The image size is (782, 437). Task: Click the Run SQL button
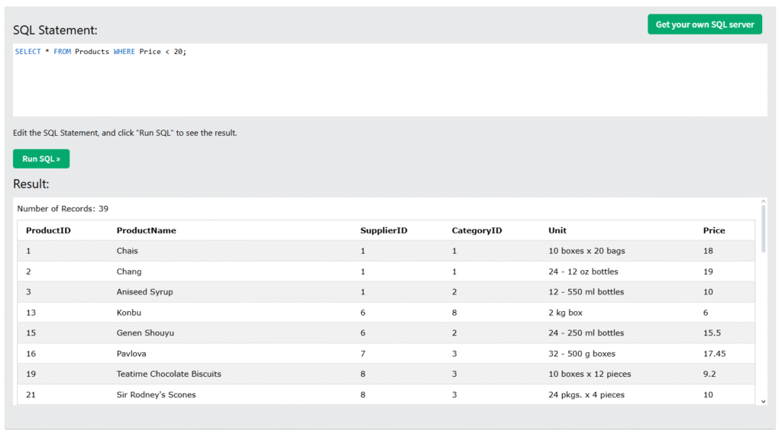point(41,159)
